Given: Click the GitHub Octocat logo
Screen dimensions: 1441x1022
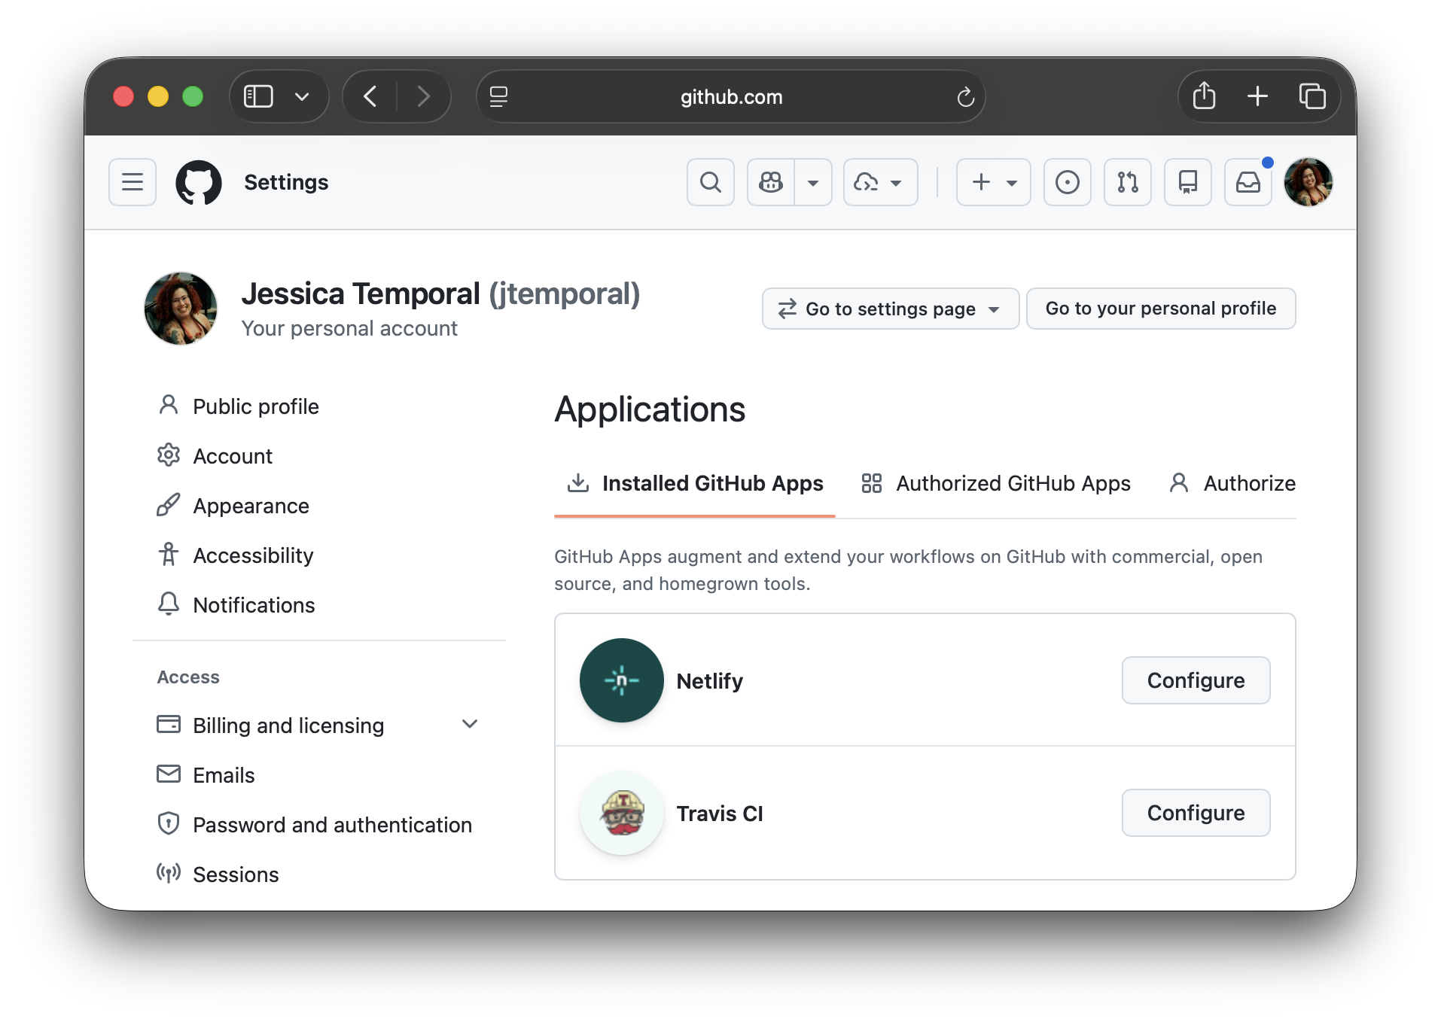Looking at the screenshot, I should [x=199, y=182].
